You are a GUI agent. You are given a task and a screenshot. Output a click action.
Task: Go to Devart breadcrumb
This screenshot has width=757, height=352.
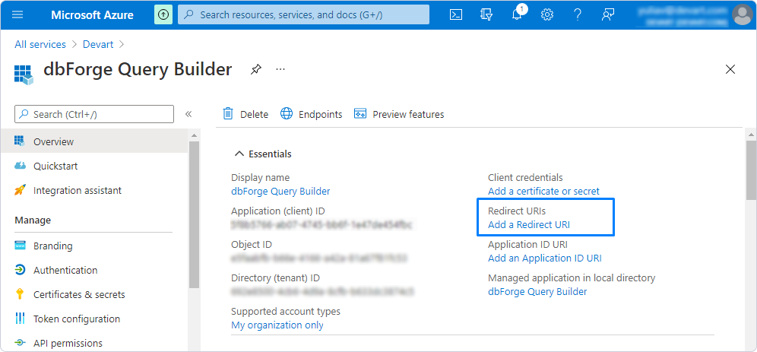click(x=98, y=44)
